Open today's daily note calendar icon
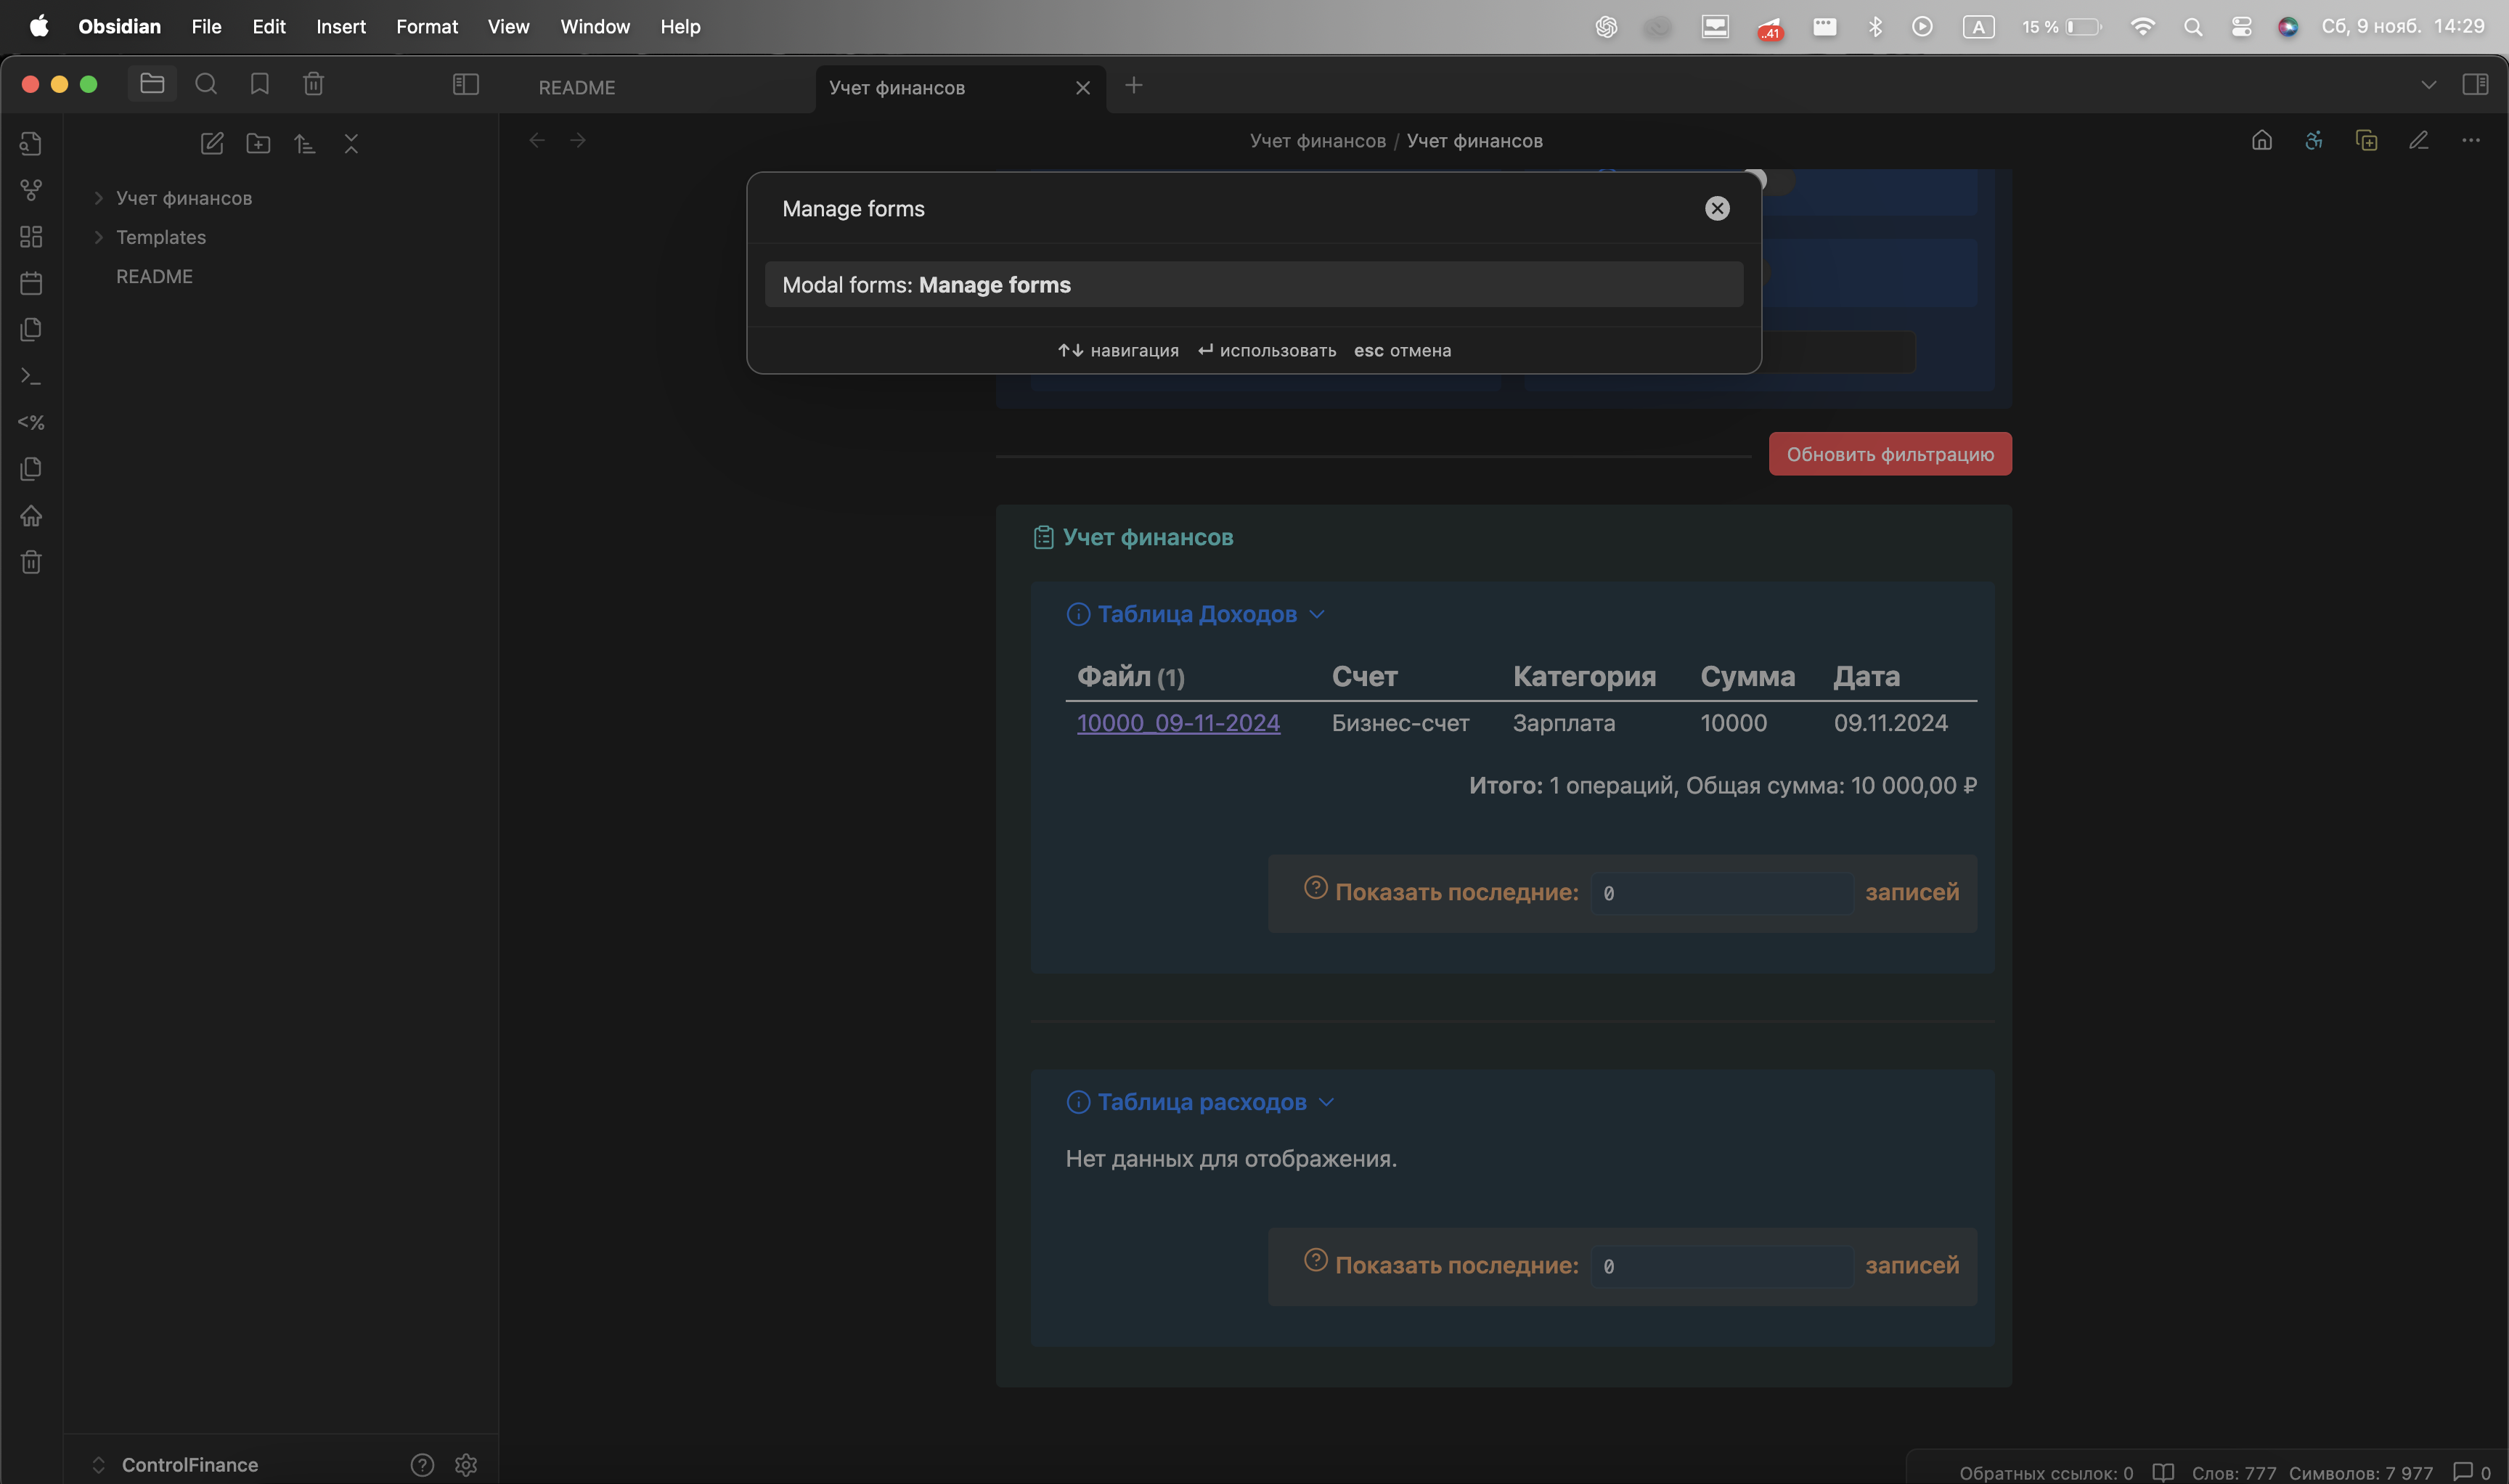This screenshot has width=2509, height=1484. 31,283
